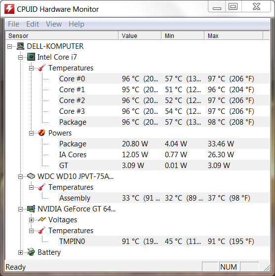This screenshot has height=276, width=275.
Task: Click the Voltages lightning icon
Action: tap(42, 219)
